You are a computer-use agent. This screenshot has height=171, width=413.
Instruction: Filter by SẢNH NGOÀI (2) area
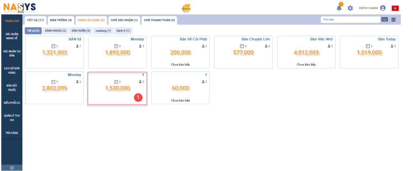(55, 31)
